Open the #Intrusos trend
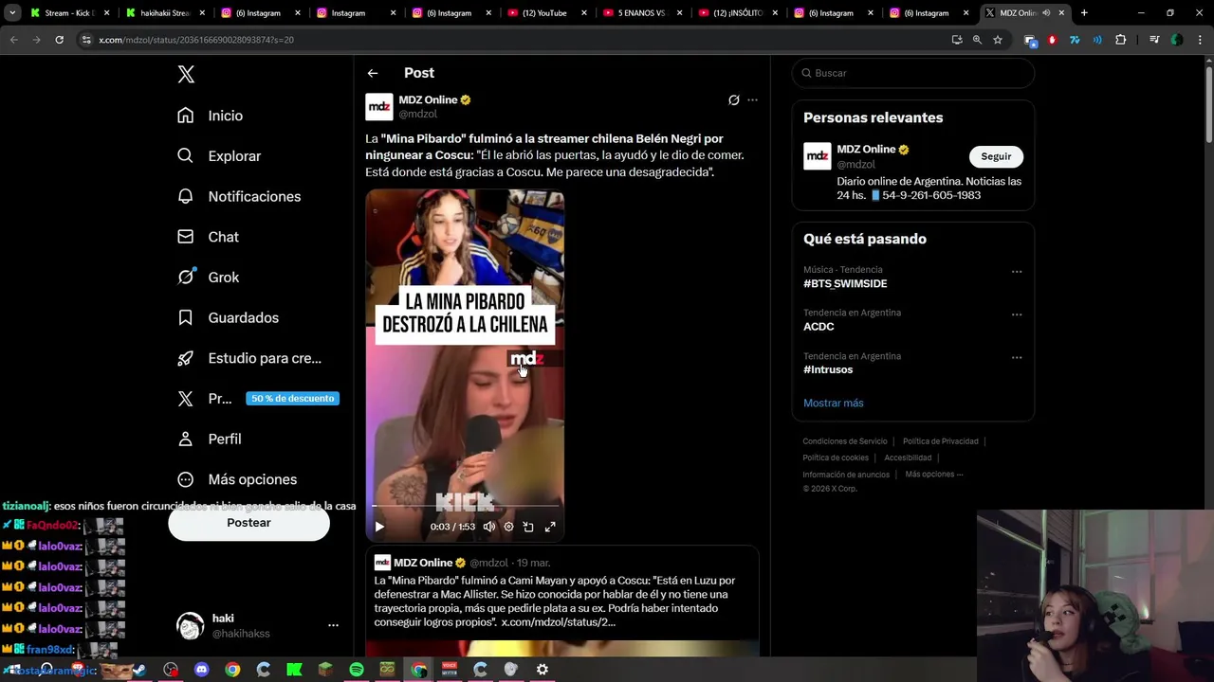 (x=828, y=369)
